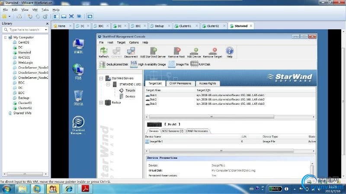Open the StarWind File menu
Screen dimensions: 346x194
pyautogui.click(x=101, y=42)
